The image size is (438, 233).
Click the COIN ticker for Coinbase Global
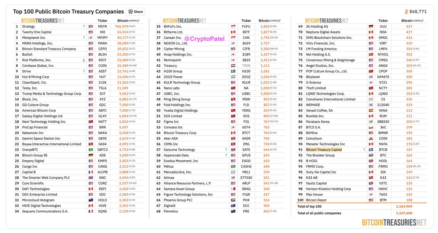103,66
